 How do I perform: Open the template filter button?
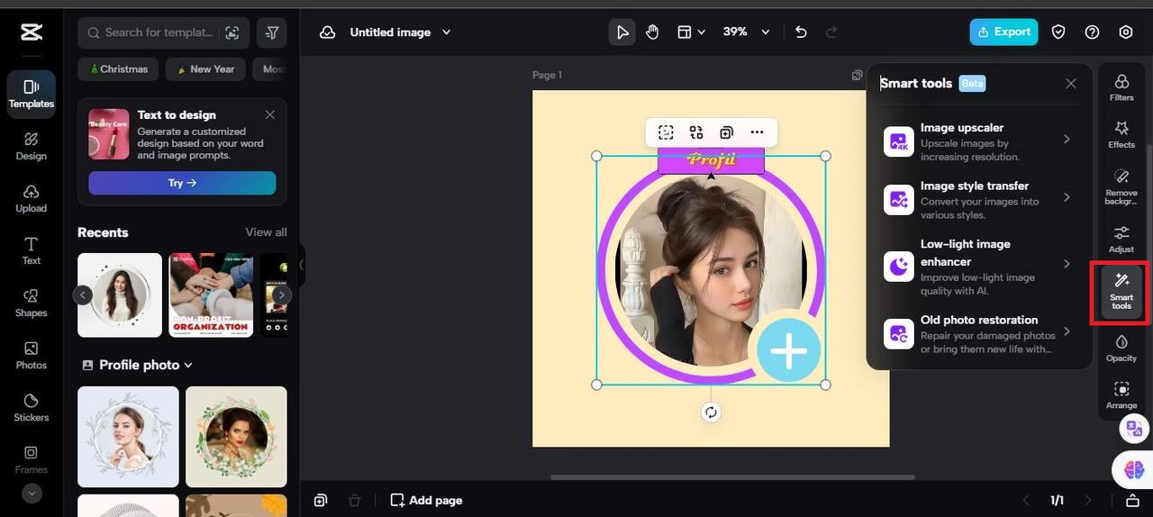click(x=272, y=32)
